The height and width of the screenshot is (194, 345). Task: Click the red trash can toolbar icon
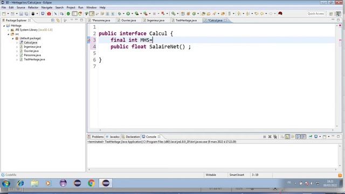[x=49, y=13]
